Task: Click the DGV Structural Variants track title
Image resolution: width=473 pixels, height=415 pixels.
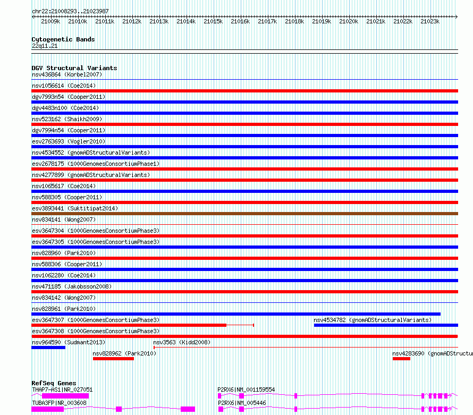Action: click(x=74, y=68)
